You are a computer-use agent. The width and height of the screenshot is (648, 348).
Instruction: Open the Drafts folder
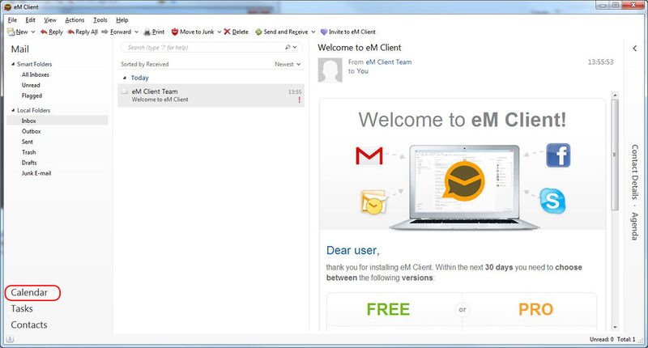pos(29,163)
